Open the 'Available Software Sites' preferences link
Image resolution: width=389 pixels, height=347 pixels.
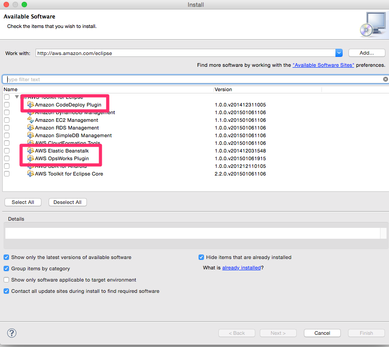(x=323, y=65)
